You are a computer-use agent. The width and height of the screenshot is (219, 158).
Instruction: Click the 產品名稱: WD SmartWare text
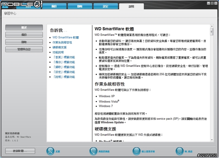tap(18, 137)
